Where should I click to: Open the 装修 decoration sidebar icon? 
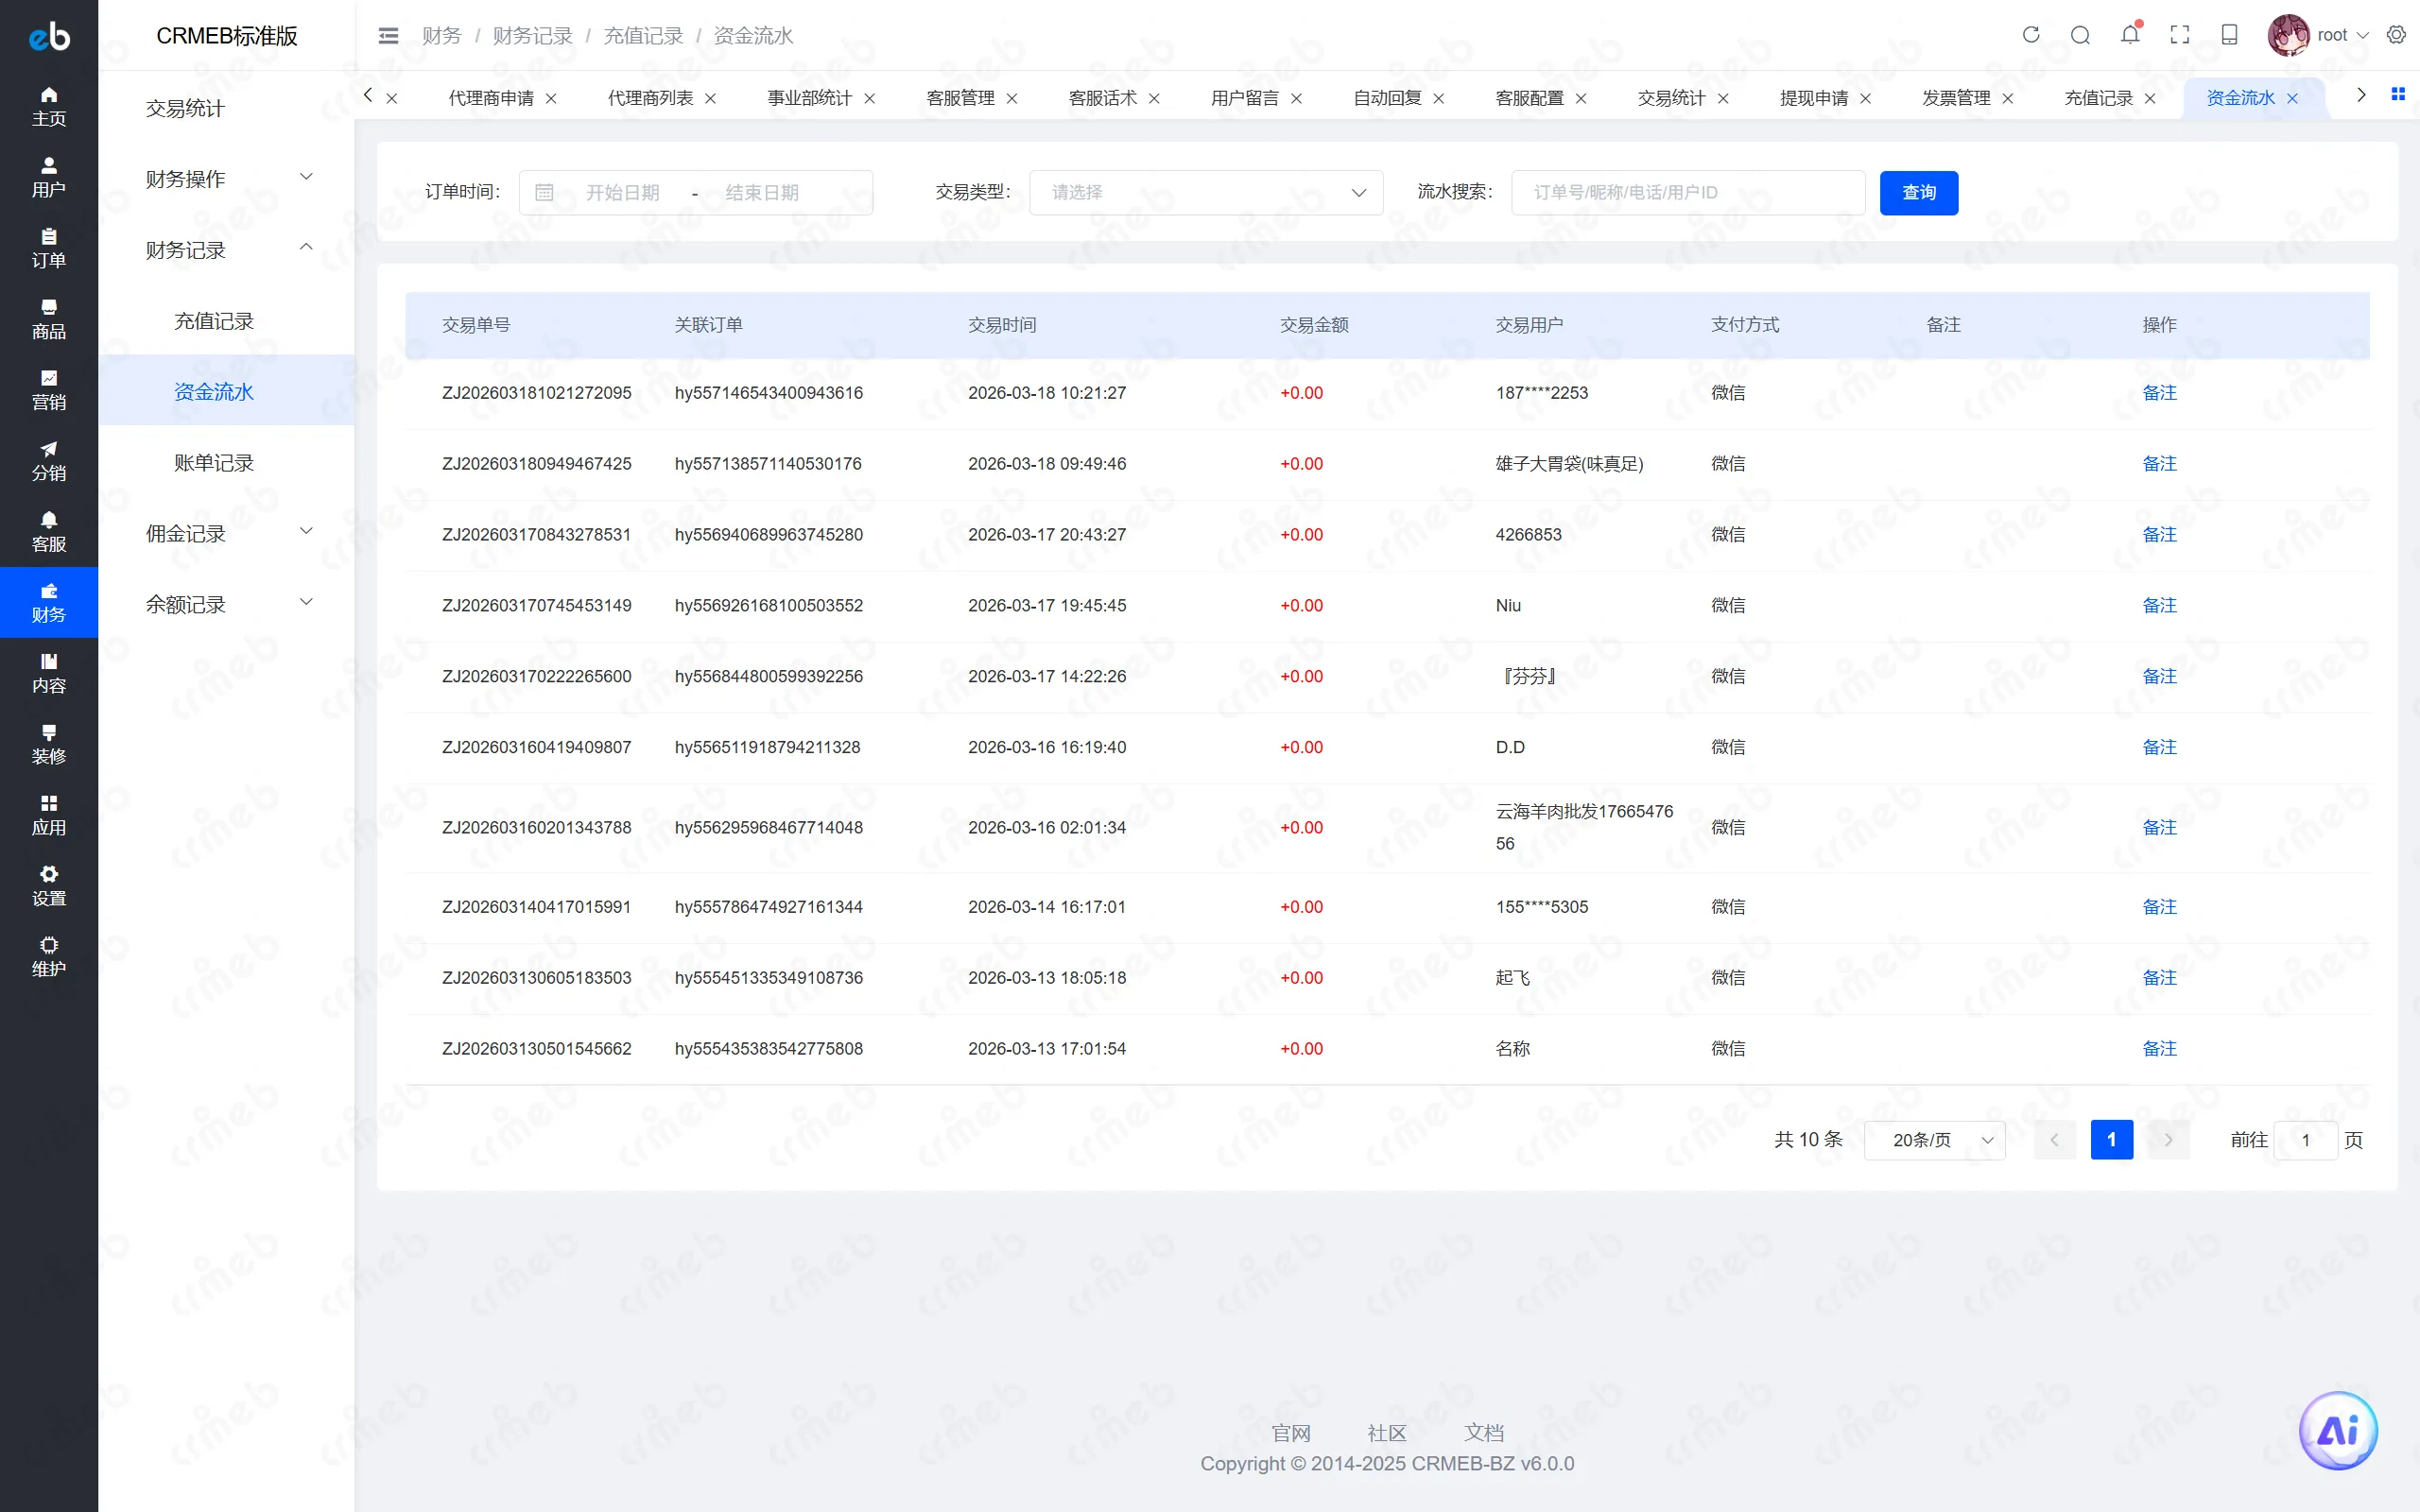(x=48, y=744)
